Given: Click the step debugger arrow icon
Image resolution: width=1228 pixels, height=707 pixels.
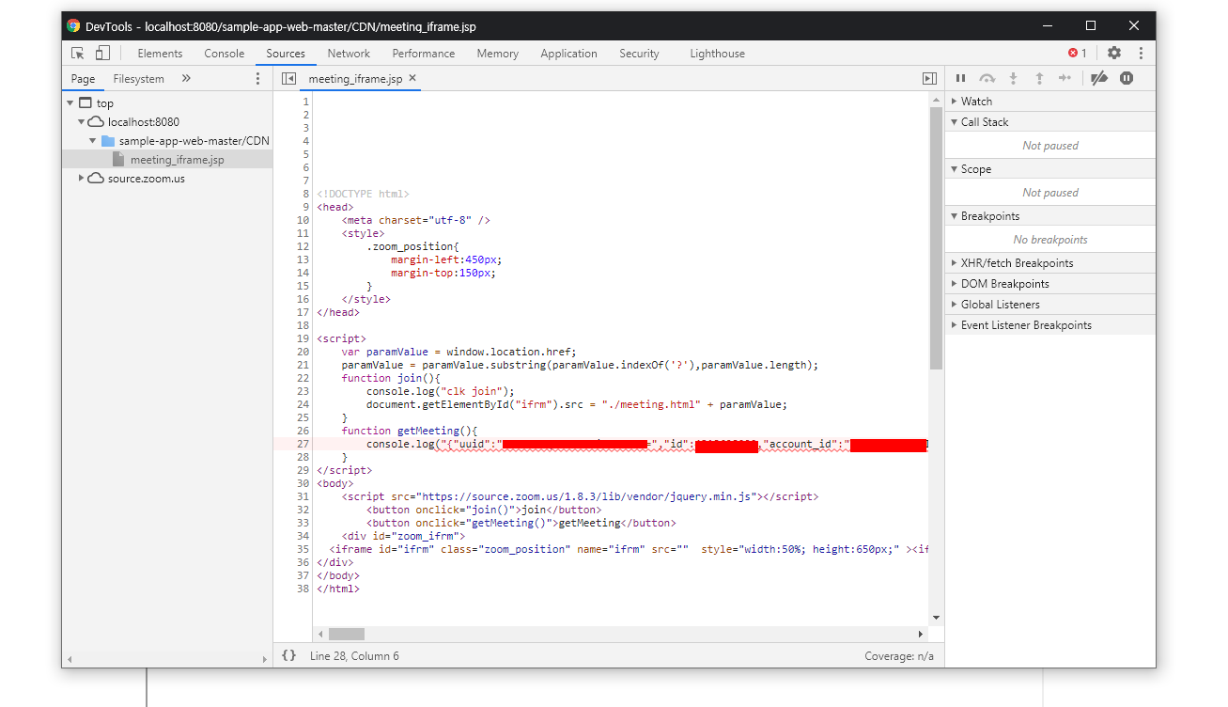Looking at the screenshot, I should tap(1065, 78).
